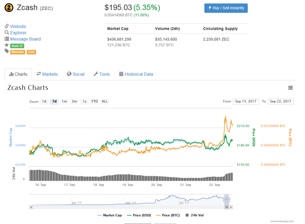Screen dimensions: 305x224
Task: Set chart zoom to 1y
Action: coord(84,102)
